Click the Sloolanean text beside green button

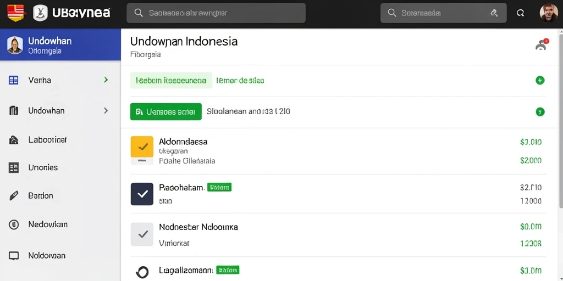pyautogui.click(x=249, y=111)
